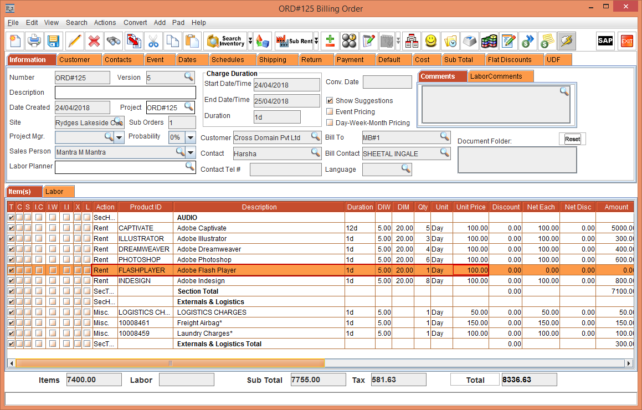This screenshot has height=410, width=642.
Task: Click the Save floppy disk icon
Action: pos(53,41)
